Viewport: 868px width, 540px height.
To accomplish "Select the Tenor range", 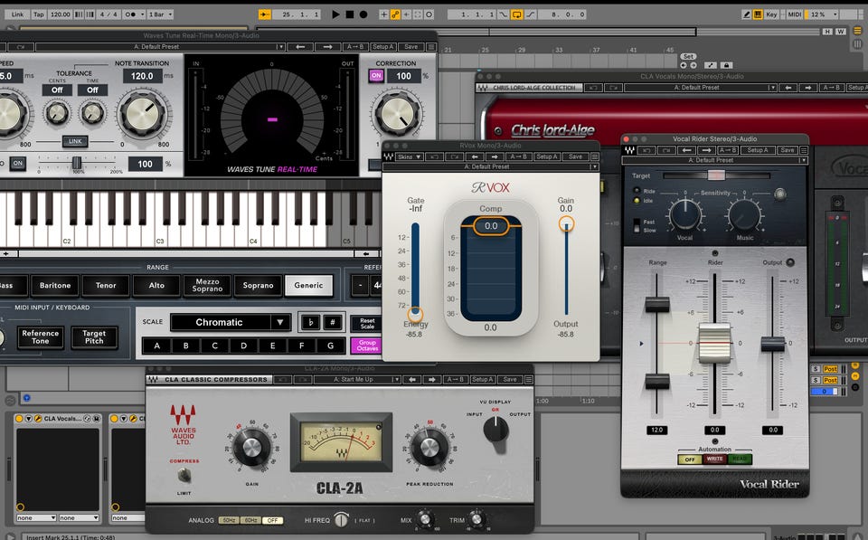I will [x=106, y=285].
